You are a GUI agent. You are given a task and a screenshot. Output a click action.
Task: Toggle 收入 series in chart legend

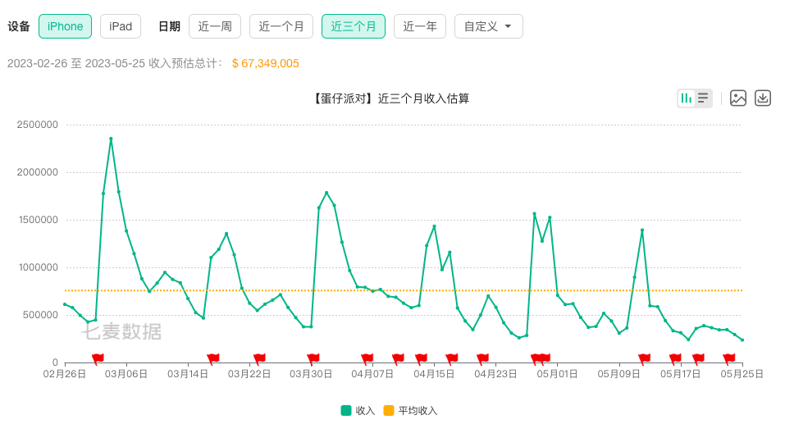(x=358, y=410)
